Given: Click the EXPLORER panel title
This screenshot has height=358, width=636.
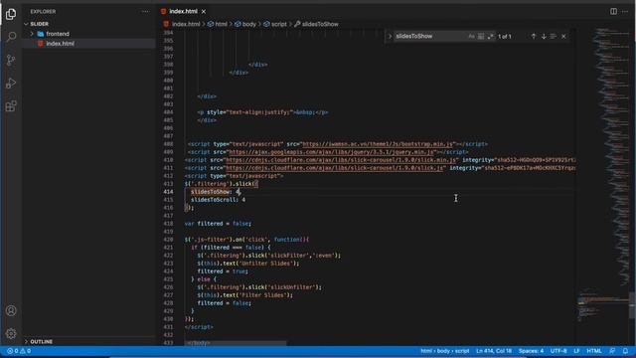Looking at the screenshot, I should pos(43,11).
